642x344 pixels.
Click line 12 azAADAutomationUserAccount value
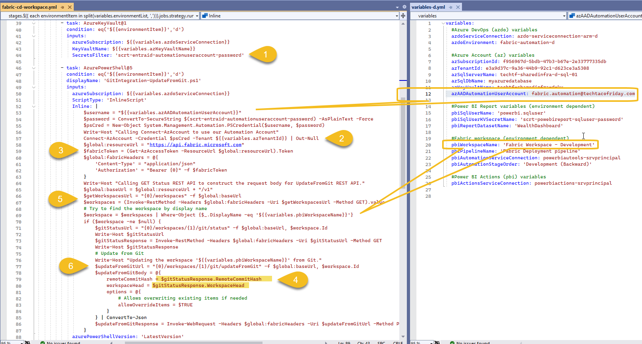click(x=583, y=94)
